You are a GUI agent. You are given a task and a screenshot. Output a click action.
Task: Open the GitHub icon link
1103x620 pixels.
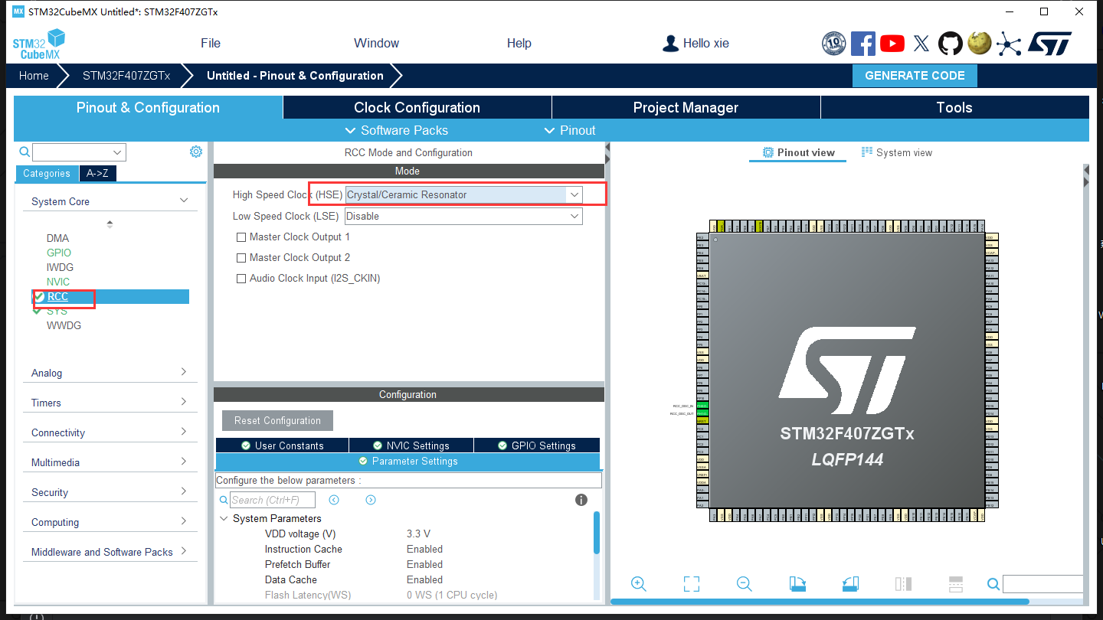951,43
